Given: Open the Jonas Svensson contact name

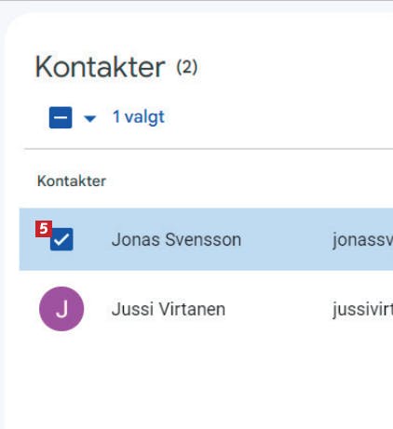Looking at the screenshot, I should (176, 239).
